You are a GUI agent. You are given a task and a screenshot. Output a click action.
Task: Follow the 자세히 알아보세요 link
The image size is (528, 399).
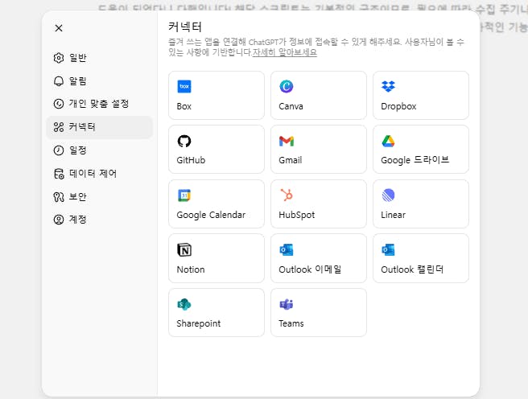point(285,52)
